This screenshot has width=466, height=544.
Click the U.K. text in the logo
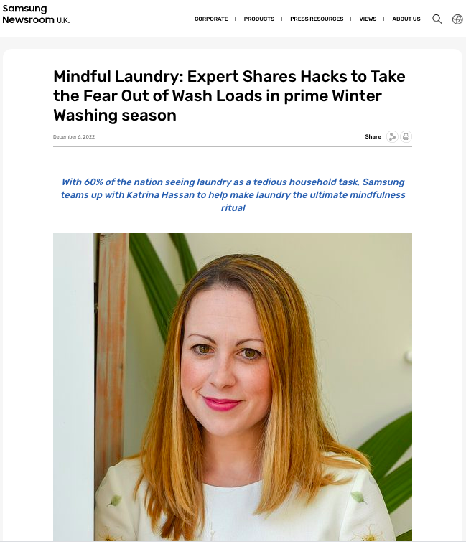pos(63,21)
